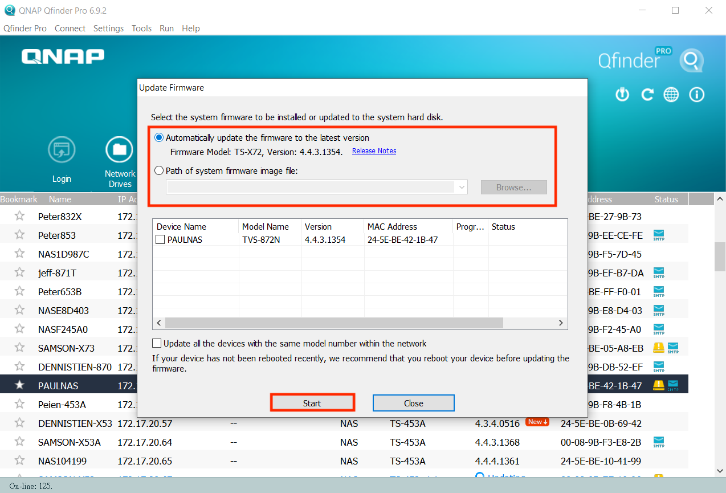Close the Update Firmware dialog

click(414, 403)
